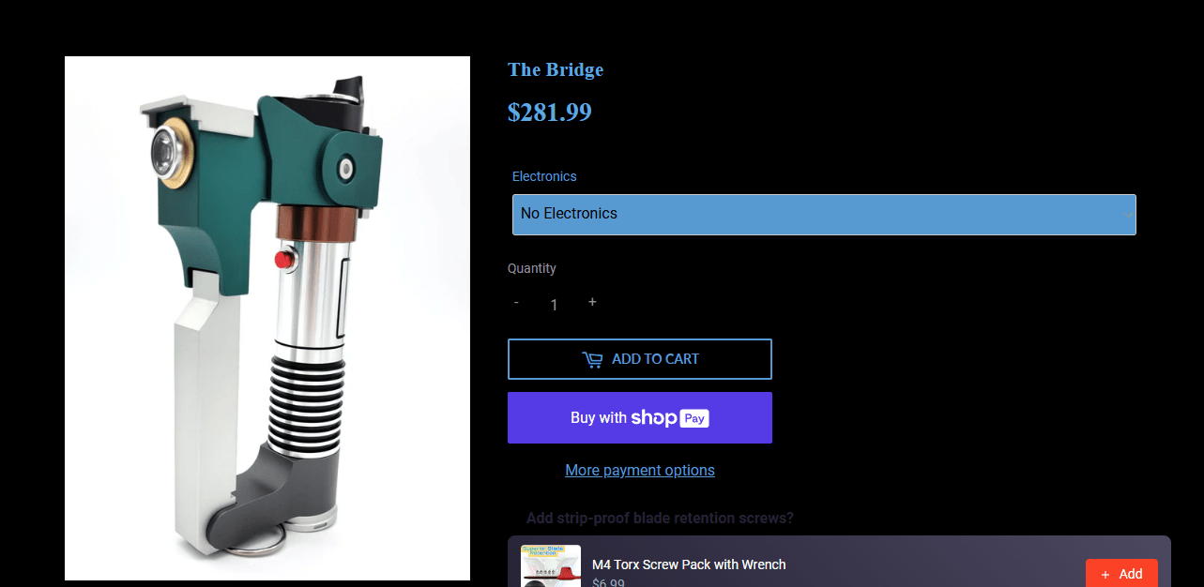Click the ADD TO CART button
1204x587 pixels.
[640, 359]
